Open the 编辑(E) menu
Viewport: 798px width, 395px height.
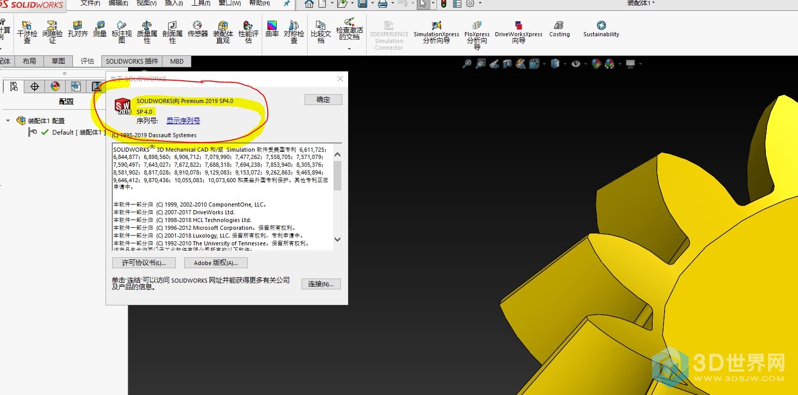(x=118, y=3)
